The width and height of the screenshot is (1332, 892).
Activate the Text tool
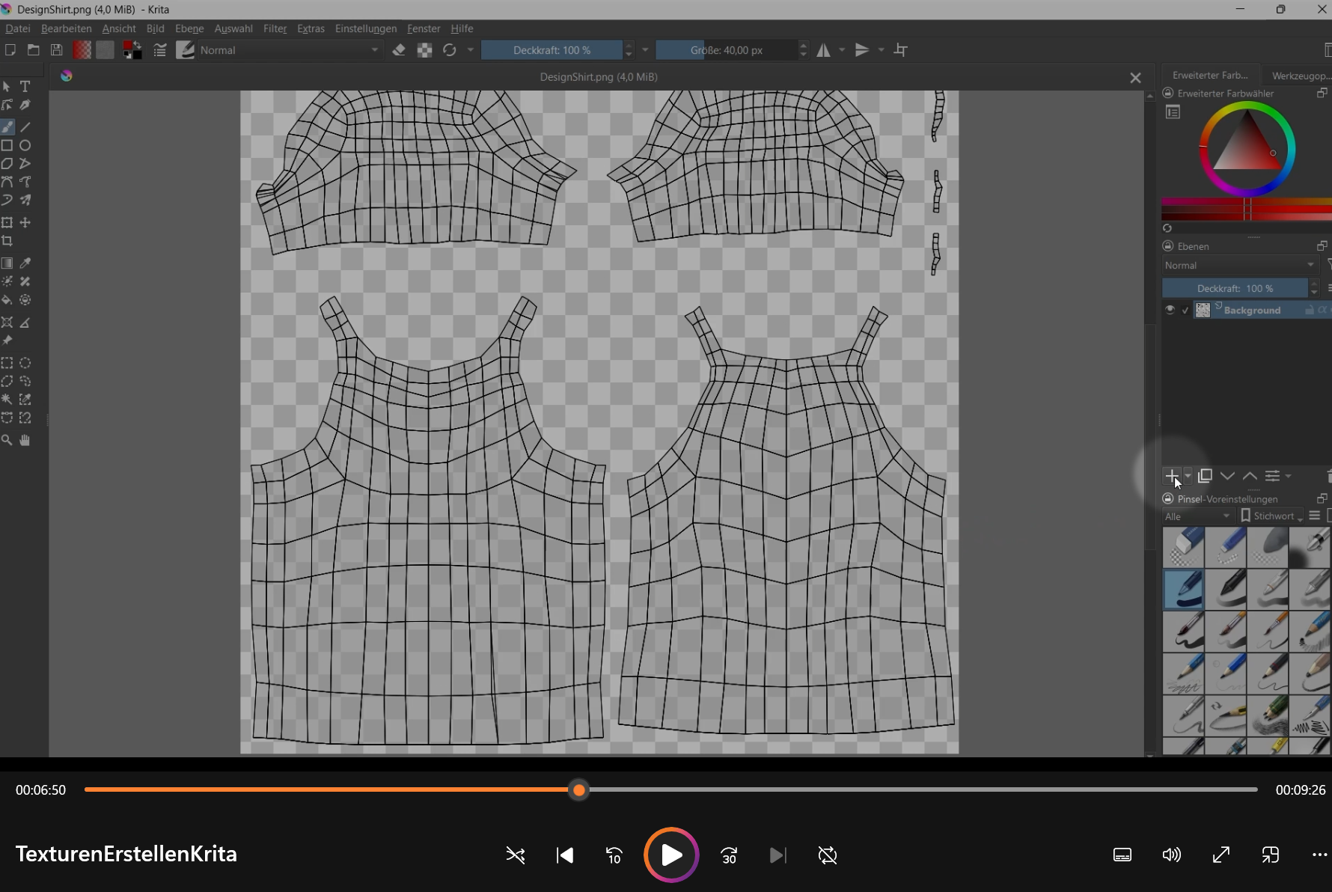pos(25,86)
